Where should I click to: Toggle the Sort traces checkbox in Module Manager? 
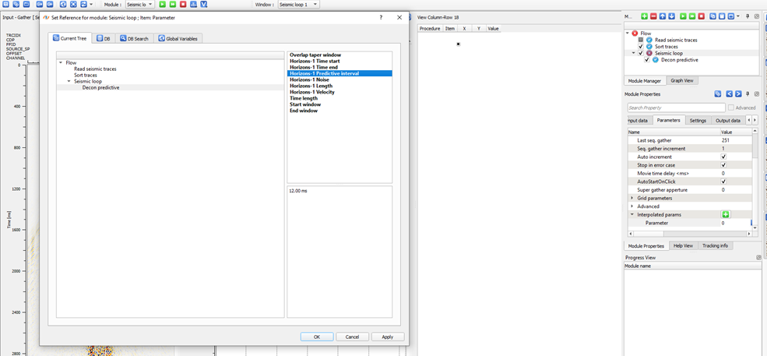coord(641,47)
